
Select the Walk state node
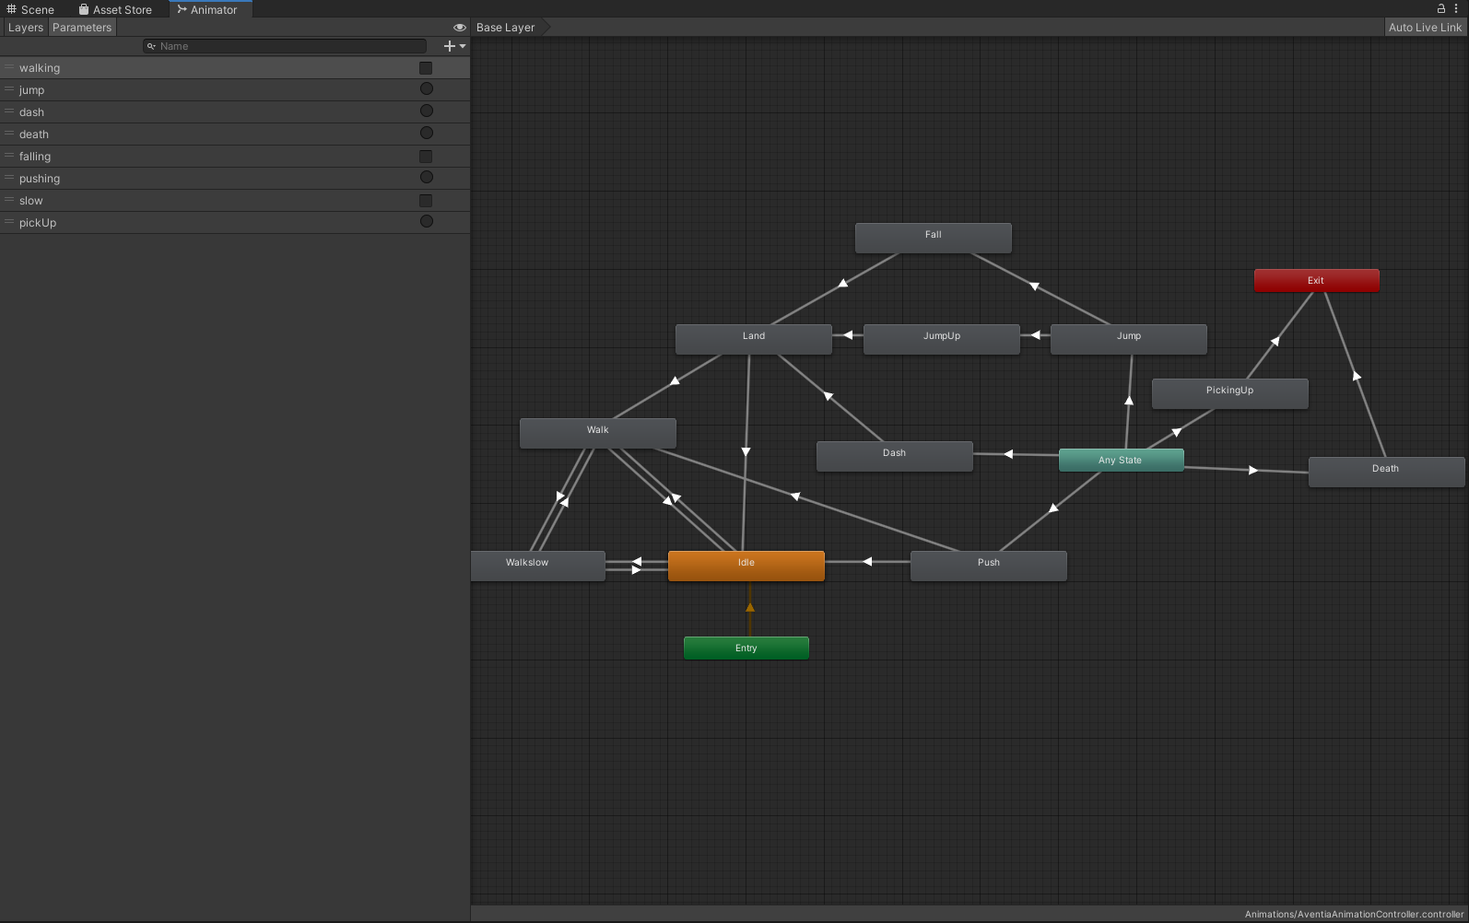coord(598,433)
